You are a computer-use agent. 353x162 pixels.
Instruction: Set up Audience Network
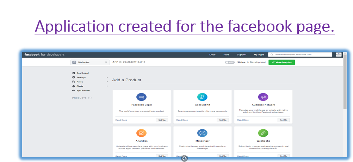pyautogui.click(x=284, y=120)
